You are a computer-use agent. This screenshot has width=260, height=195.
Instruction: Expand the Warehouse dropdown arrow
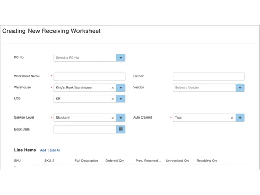(x=121, y=88)
